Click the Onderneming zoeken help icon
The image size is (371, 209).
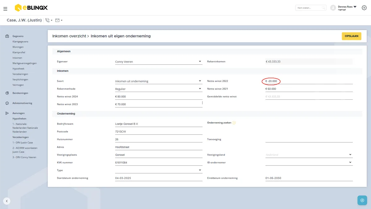[x=234, y=123]
